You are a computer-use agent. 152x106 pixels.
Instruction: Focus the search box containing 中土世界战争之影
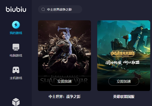point(60,9)
